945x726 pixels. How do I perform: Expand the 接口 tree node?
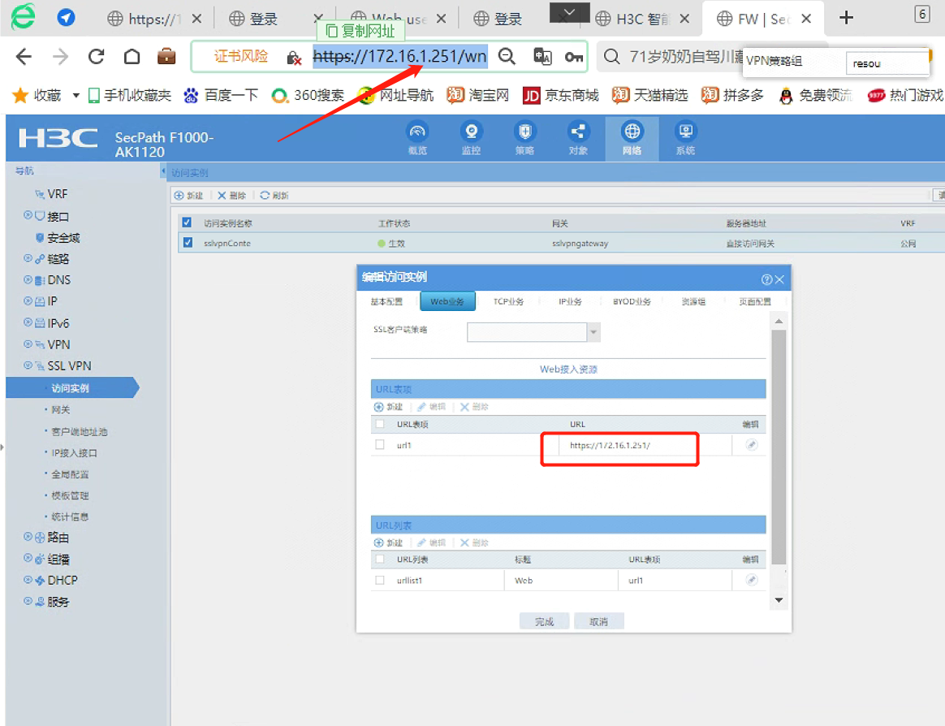tap(28, 215)
